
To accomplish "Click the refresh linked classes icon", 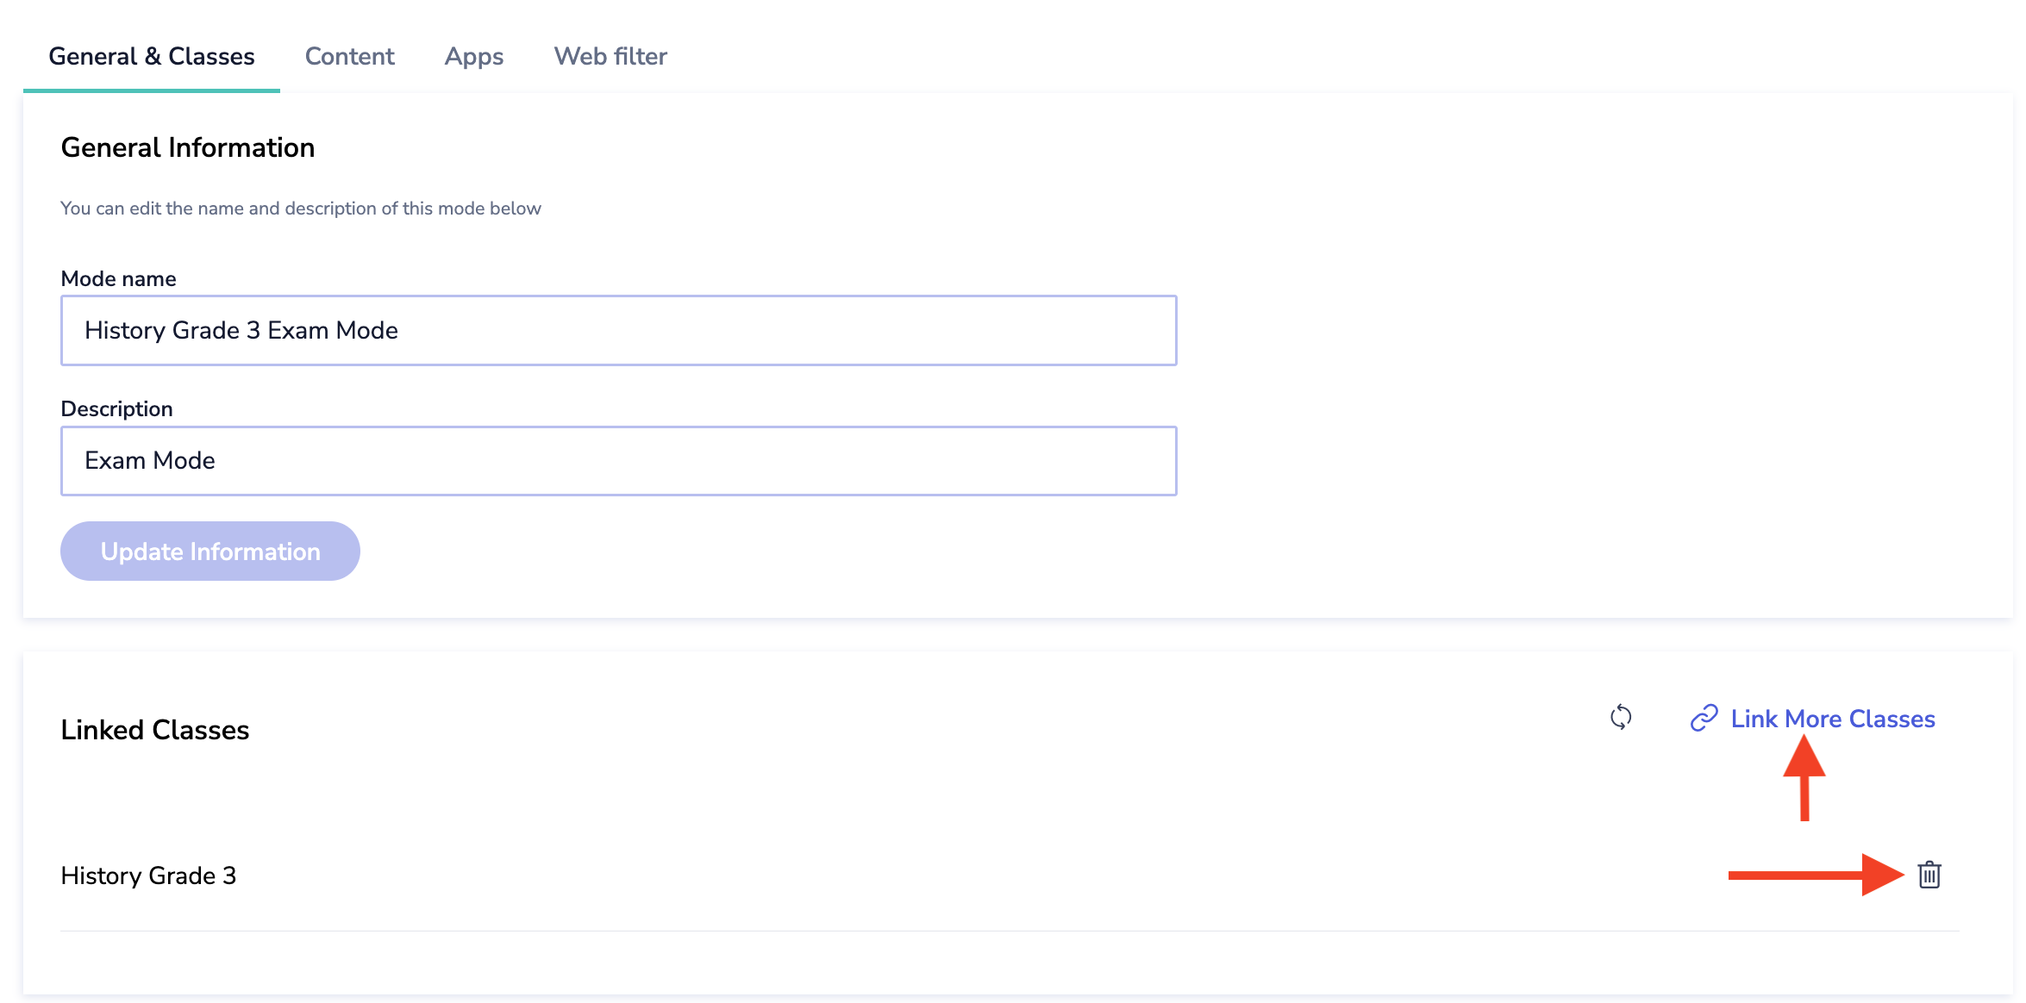I will click(1621, 717).
